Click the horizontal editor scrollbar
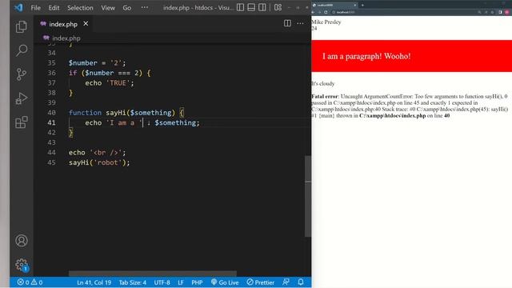 (153, 274)
